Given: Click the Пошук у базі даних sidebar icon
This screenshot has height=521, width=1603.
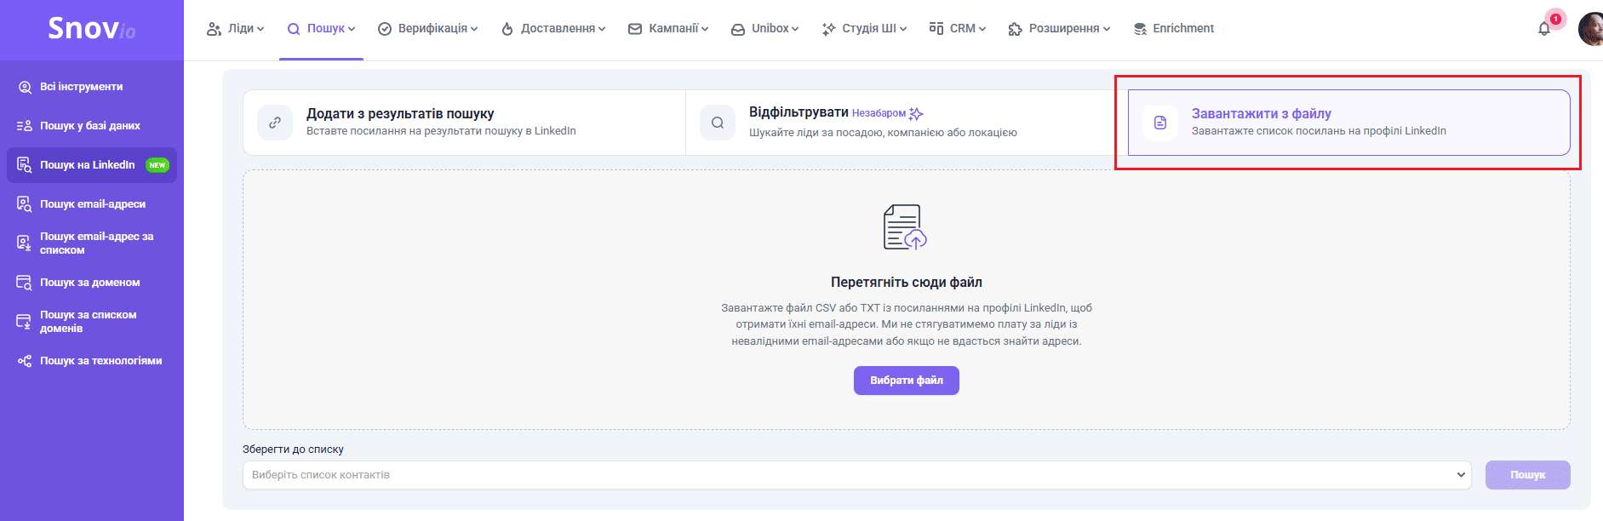Looking at the screenshot, I should click(25, 126).
